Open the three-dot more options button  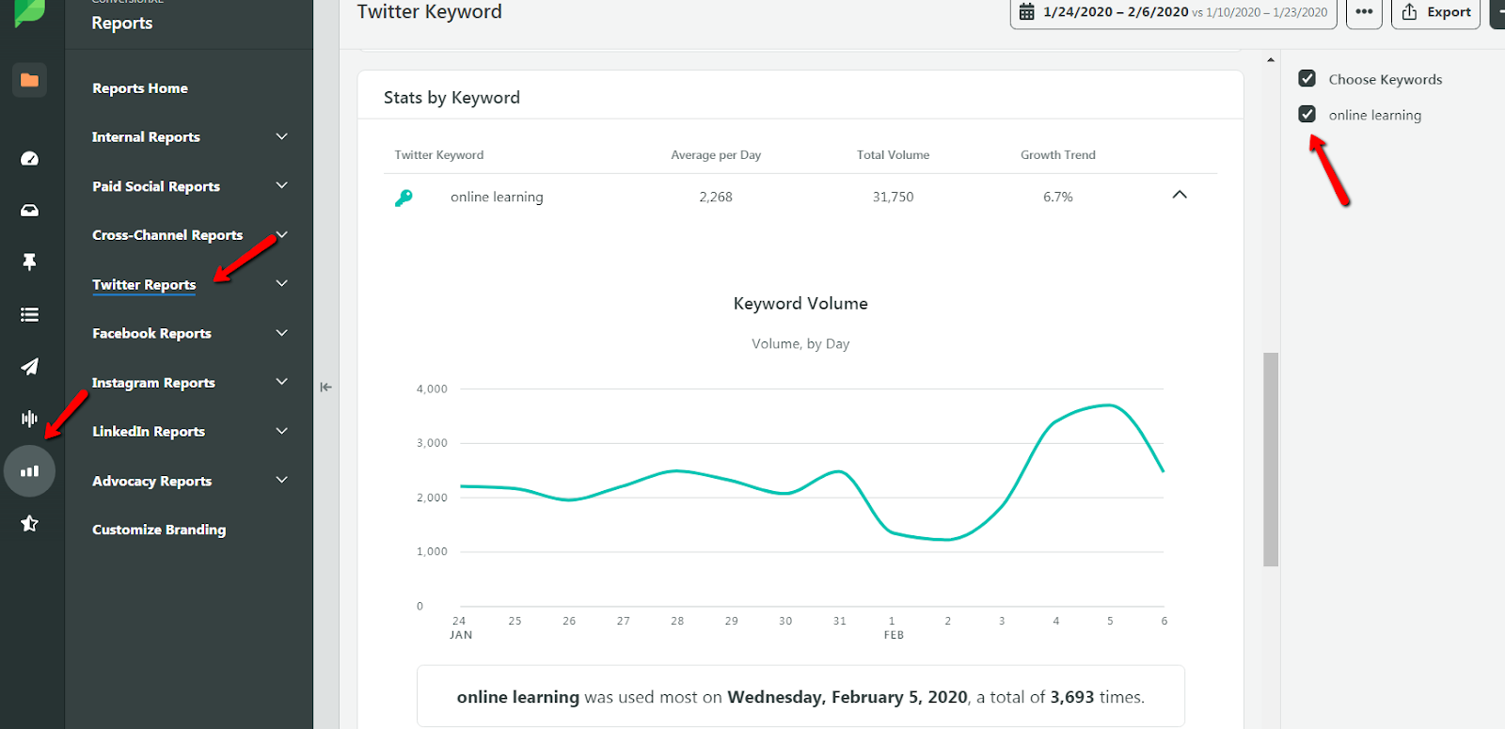(1364, 12)
